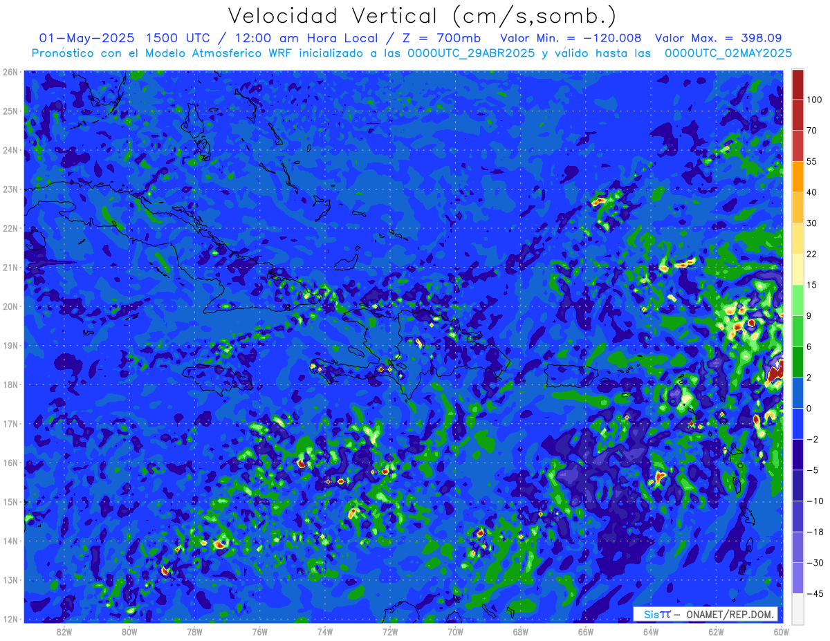Click the colorbar value "0"
Image resolution: width=830 pixels, height=641 pixels.
(x=809, y=408)
